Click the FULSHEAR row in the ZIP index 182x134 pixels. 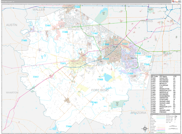click(163, 85)
